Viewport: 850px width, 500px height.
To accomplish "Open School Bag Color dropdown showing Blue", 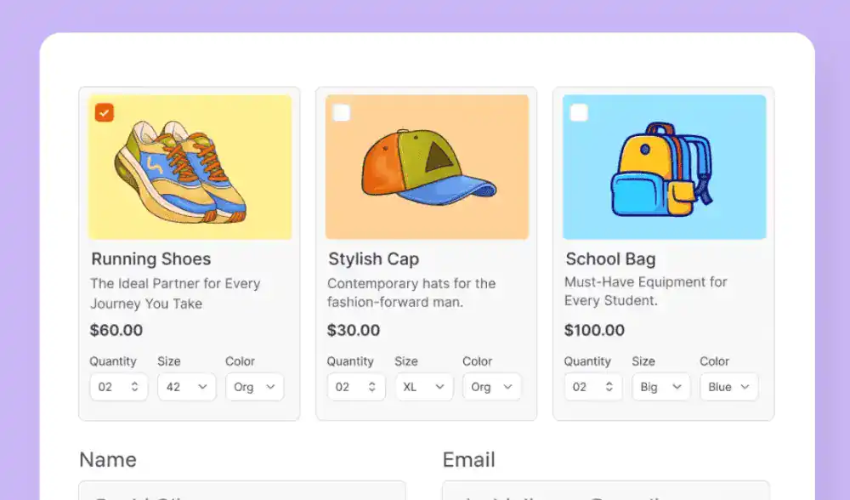I will pos(728,387).
